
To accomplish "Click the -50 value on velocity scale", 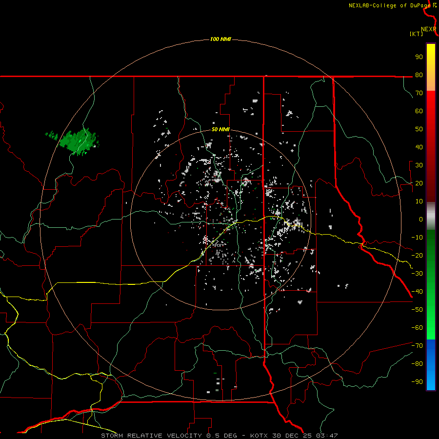I will (x=417, y=310).
